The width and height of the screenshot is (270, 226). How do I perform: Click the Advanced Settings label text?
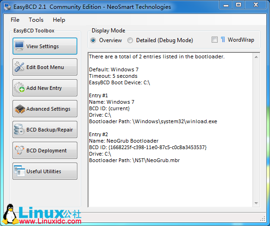pyautogui.click(x=48, y=109)
